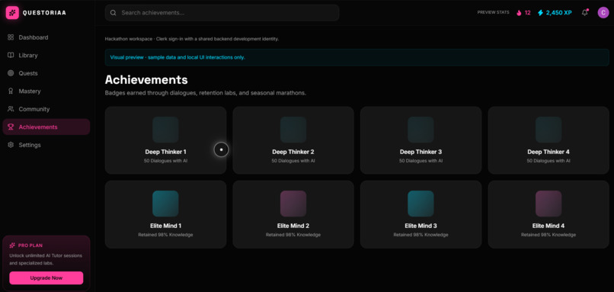Click the Achievements trophy icon
This screenshot has height=292, width=614.
(11, 127)
